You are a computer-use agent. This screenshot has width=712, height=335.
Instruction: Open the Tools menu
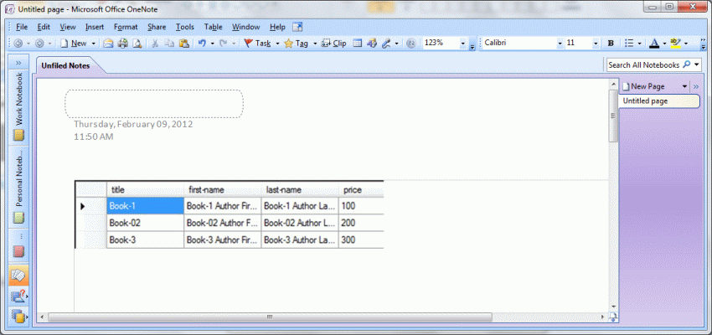tap(185, 28)
